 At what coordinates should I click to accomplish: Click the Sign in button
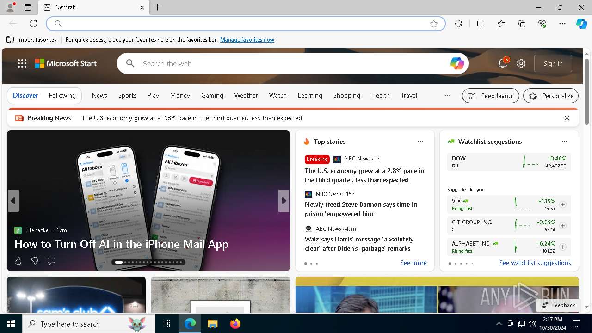tap(553, 63)
